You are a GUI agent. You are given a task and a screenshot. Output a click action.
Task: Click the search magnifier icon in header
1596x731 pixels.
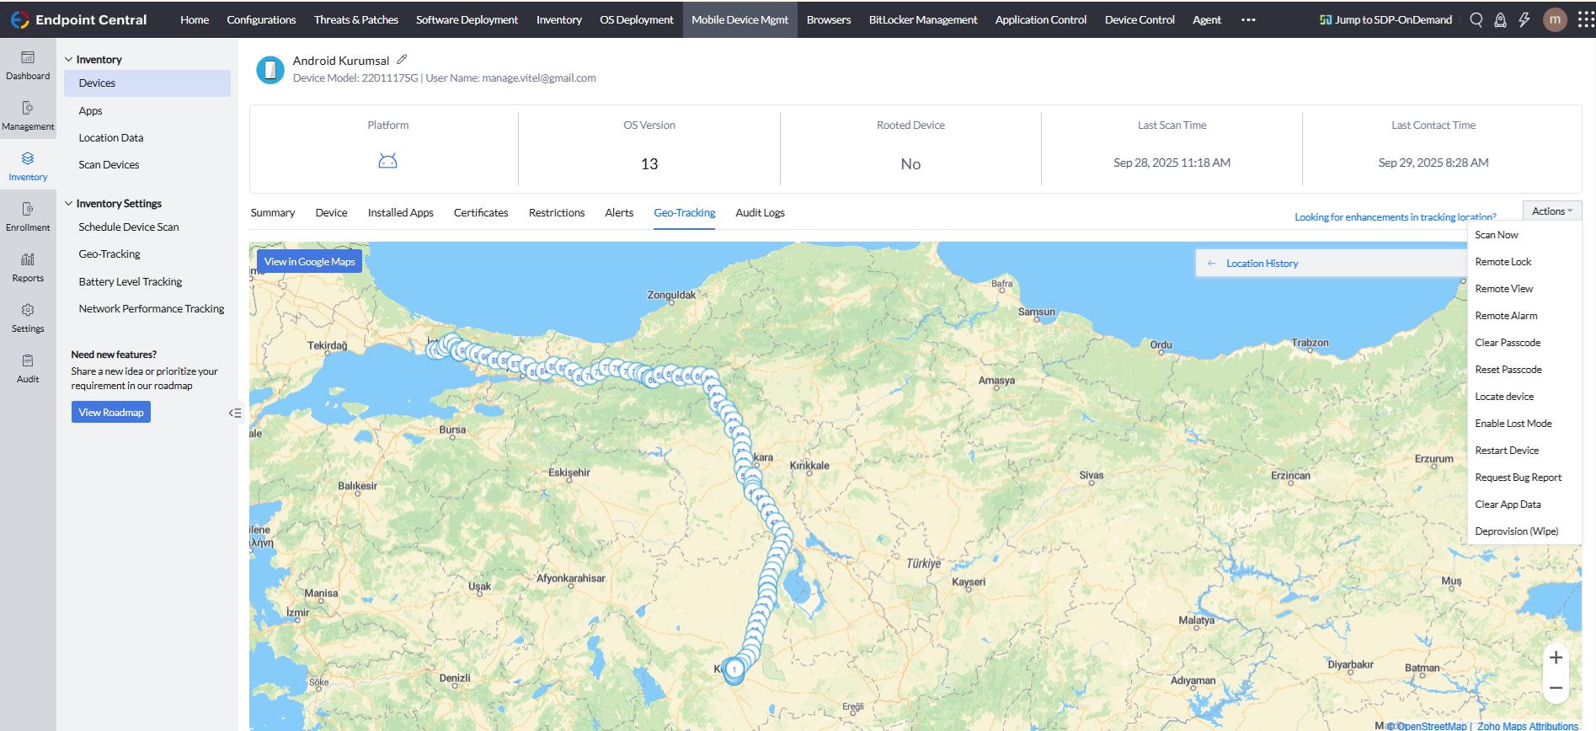(x=1476, y=19)
